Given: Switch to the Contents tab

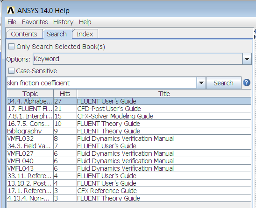Looking at the screenshot, I should click(24, 34).
